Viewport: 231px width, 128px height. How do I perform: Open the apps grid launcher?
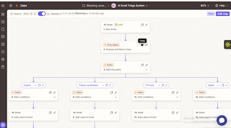click(11, 5)
